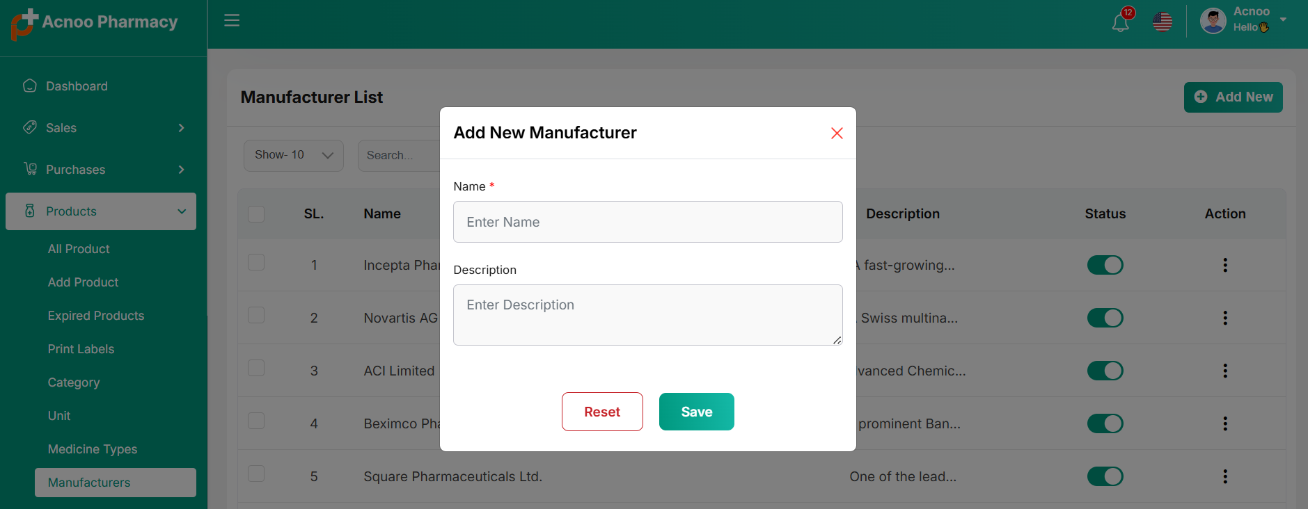Screen dimensions: 1308x509
Task: Close the Add New Manufacturer dialog
Action: click(x=837, y=134)
